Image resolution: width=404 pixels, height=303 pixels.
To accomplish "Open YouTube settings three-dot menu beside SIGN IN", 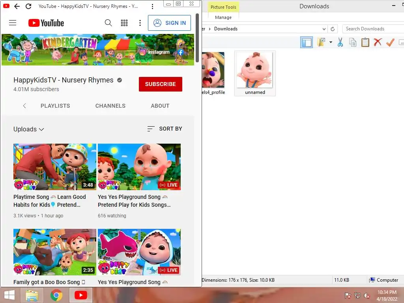I will click(140, 23).
